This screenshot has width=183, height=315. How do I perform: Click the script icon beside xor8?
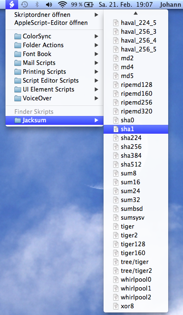(116, 306)
